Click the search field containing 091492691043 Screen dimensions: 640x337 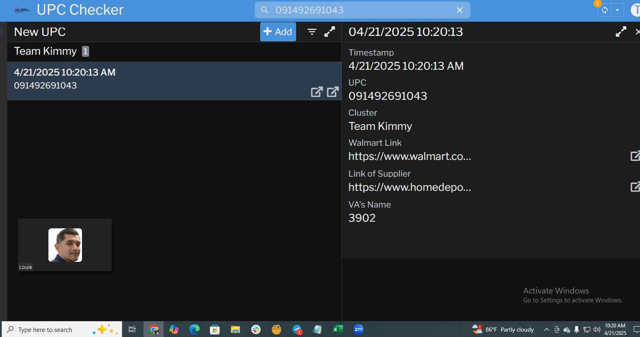click(356, 10)
